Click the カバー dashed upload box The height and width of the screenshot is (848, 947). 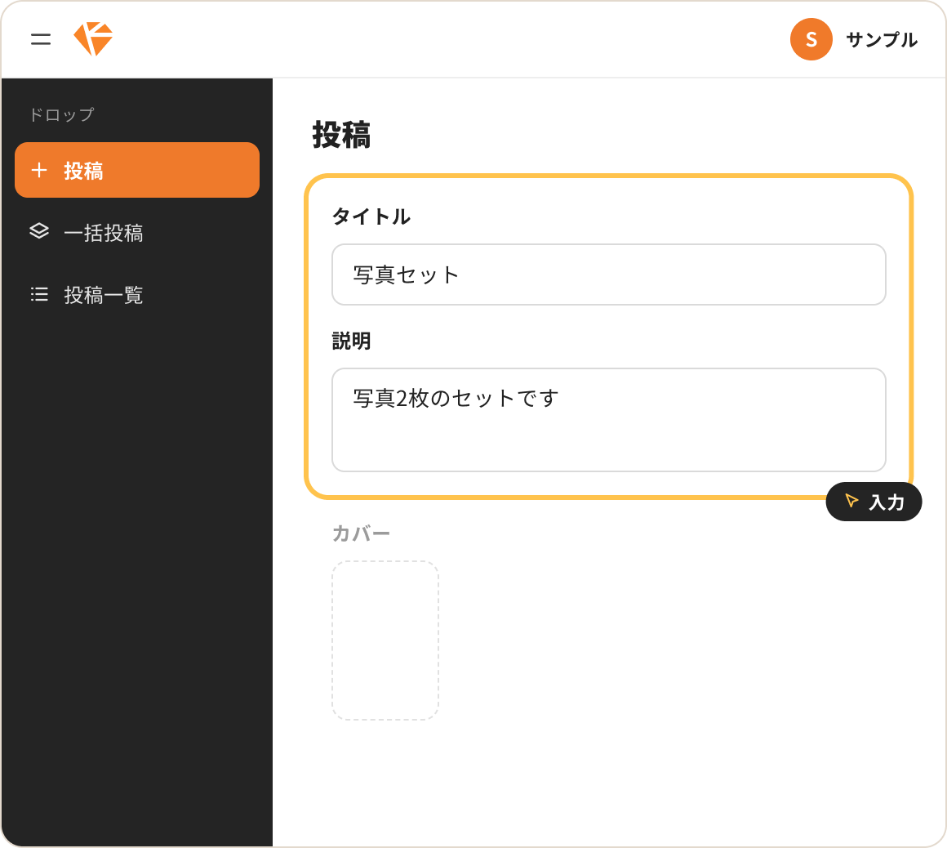pyautogui.click(x=385, y=640)
